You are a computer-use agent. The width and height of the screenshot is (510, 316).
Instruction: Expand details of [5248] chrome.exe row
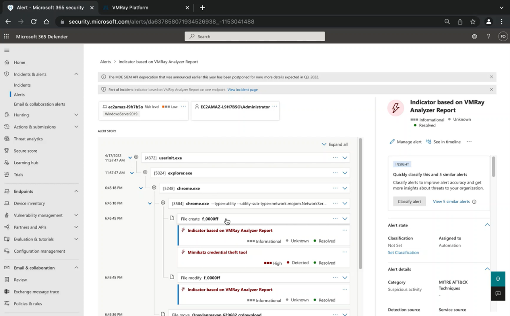click(x=345, y=188)
